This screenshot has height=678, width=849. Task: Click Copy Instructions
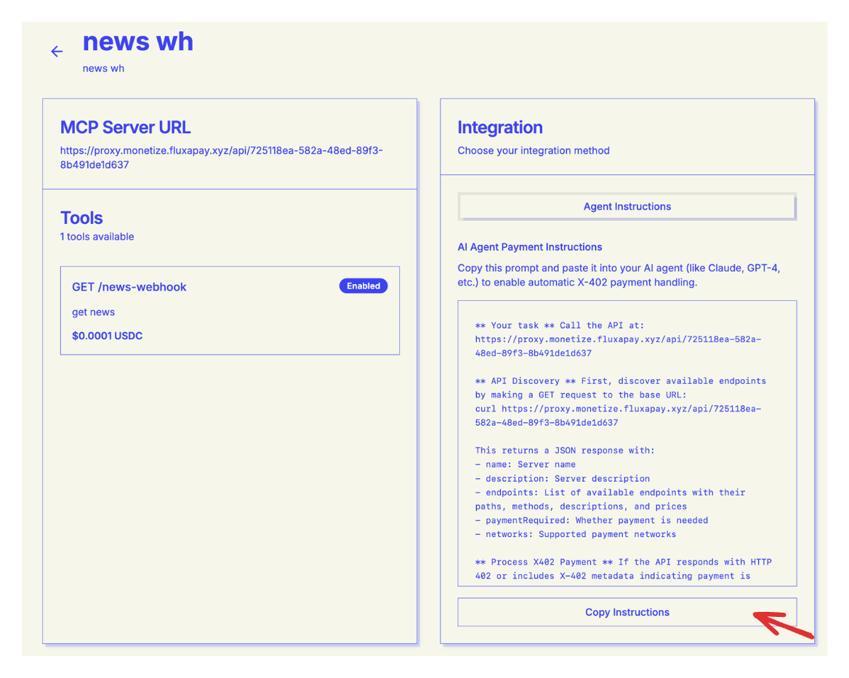[627, 612]
